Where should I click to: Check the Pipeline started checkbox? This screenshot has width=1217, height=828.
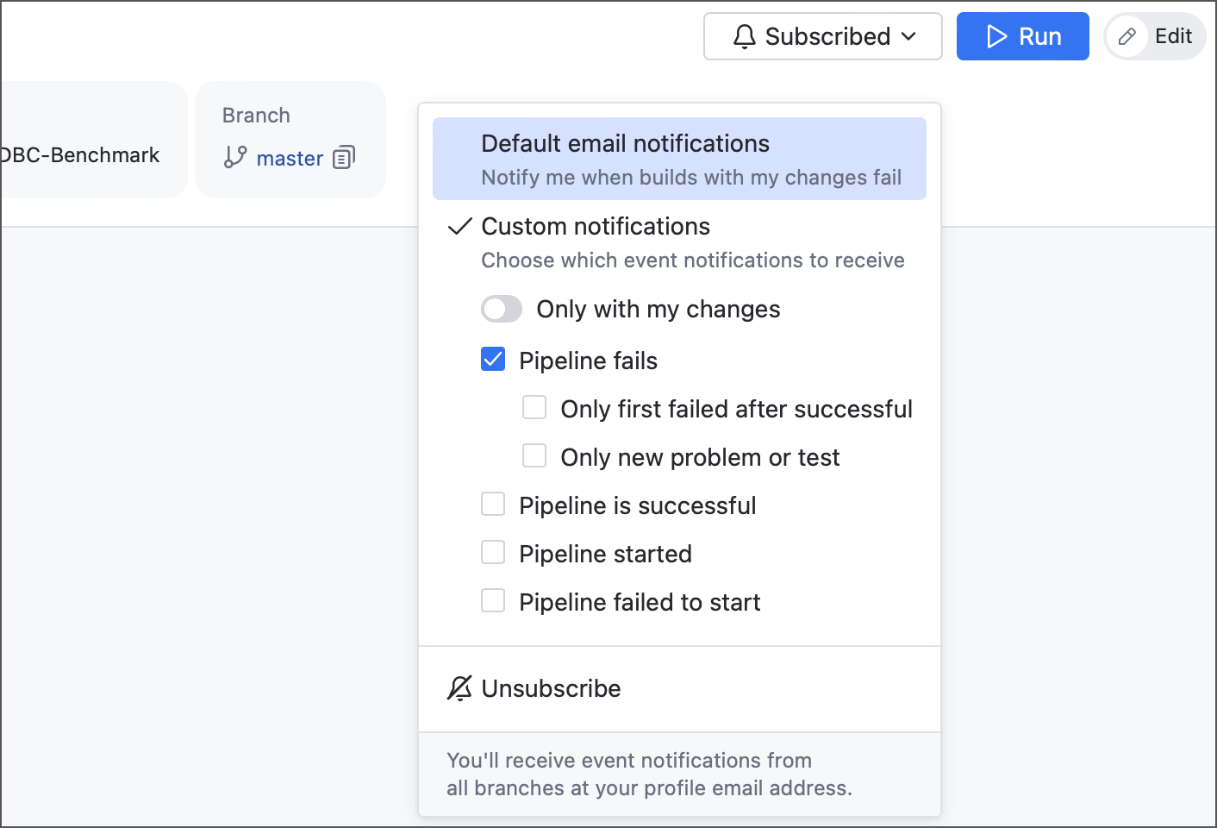[x=492, y=552]
